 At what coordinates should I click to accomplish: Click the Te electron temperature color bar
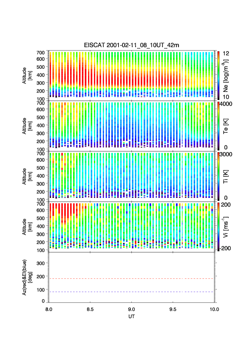coord(218,126)
